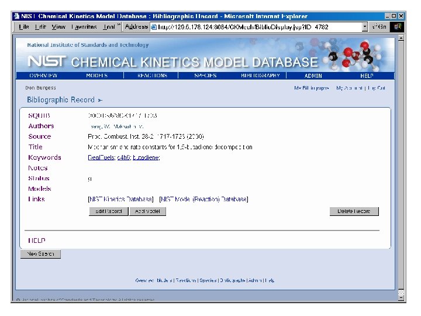Open My Bibliography link
This screenshot has width=421, height=316.
coord(312,88)
